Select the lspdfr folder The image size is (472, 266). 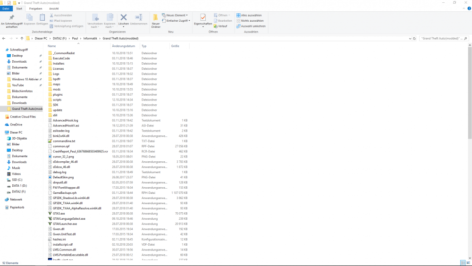(x=57, y=79)
